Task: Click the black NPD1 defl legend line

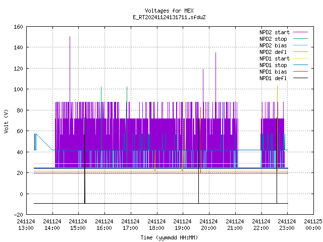Action: pos(301,78)
